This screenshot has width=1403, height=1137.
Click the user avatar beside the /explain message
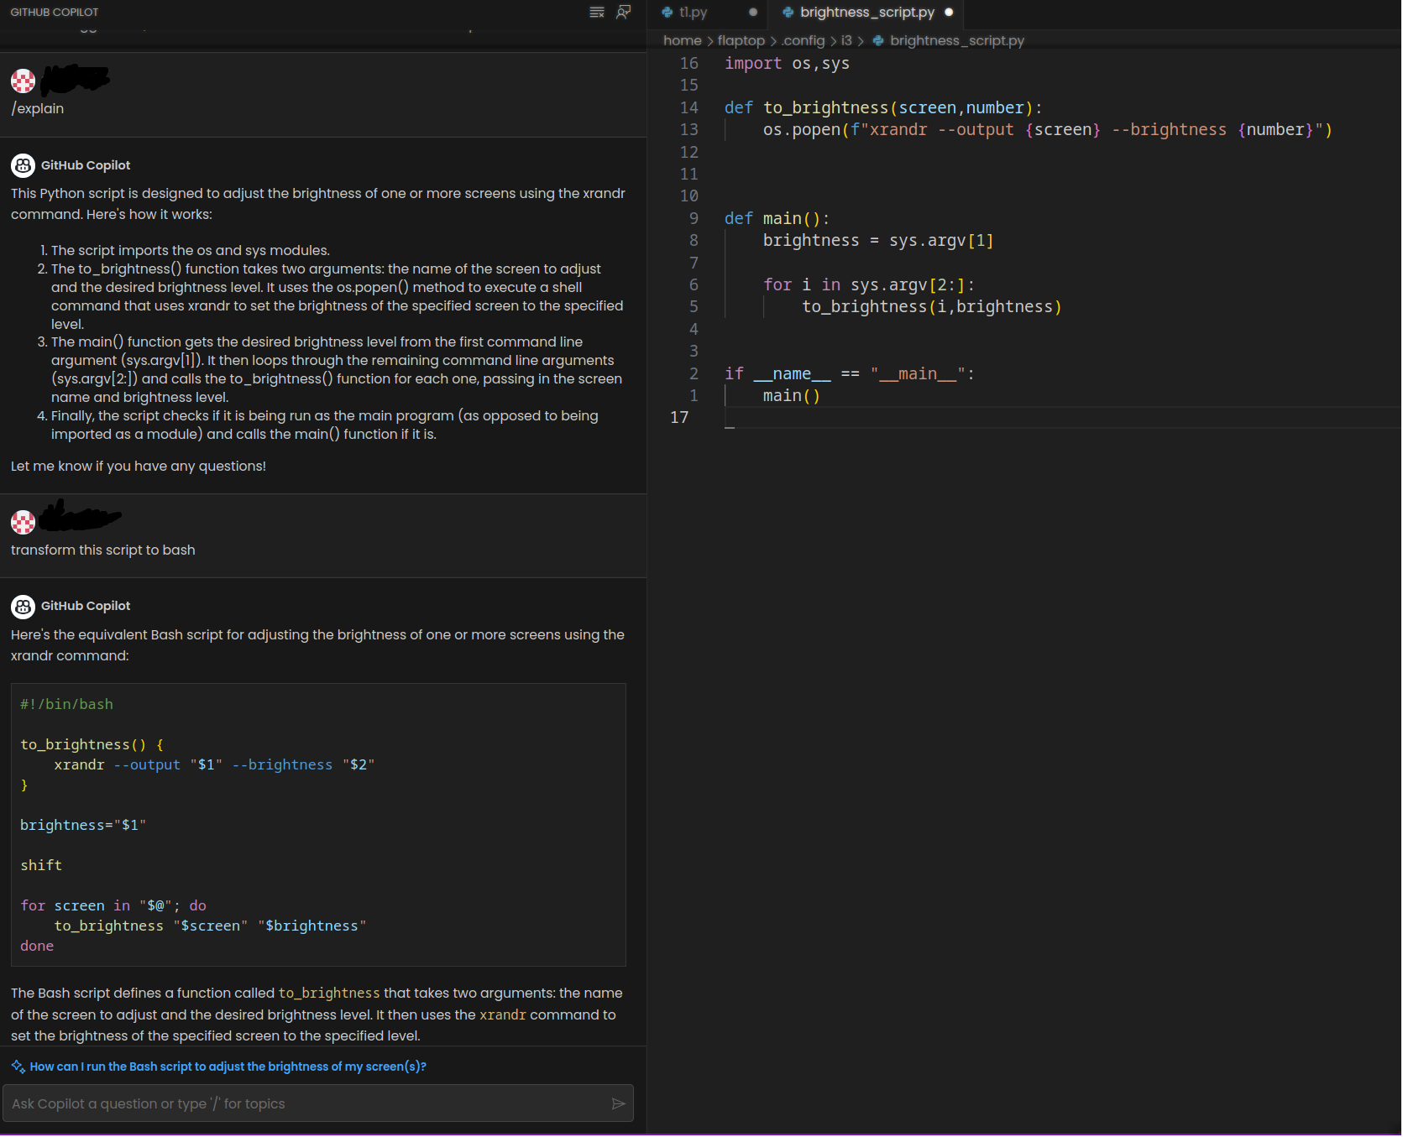pos(23,81)
